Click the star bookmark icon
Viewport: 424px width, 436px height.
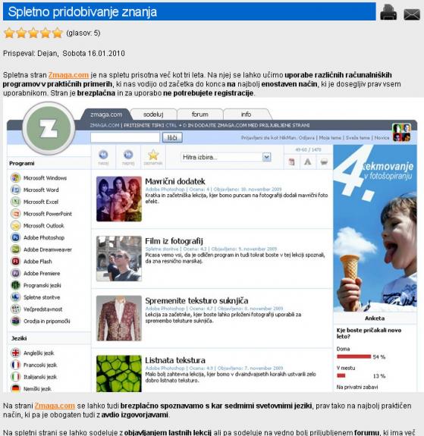click(153, 155)
